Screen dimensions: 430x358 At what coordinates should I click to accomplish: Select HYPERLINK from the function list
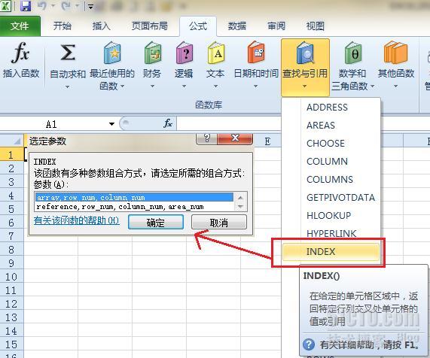[x=331, y=233]
